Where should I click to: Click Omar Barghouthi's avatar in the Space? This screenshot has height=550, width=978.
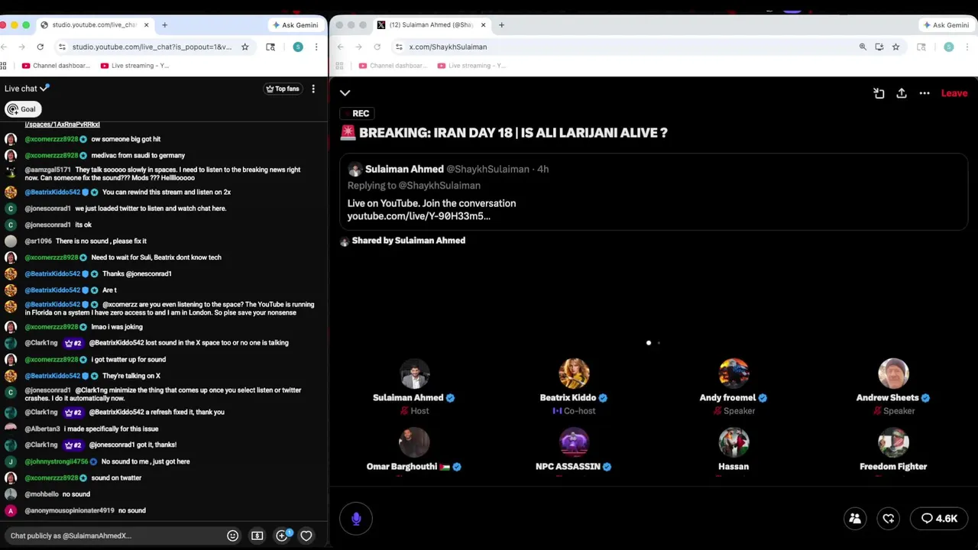(415, 443)
